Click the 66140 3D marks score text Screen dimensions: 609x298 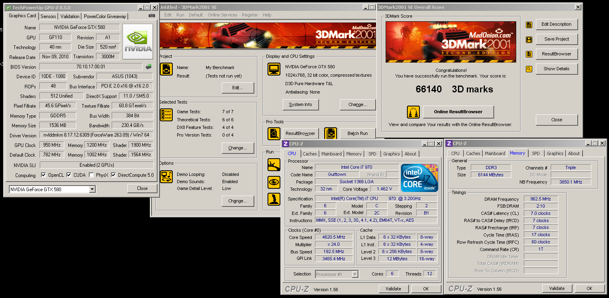tap(454, 89)
